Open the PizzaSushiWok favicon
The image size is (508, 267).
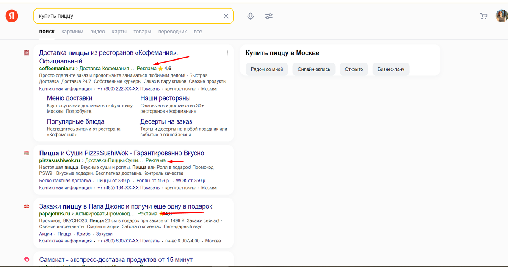[x=26, y=153]
